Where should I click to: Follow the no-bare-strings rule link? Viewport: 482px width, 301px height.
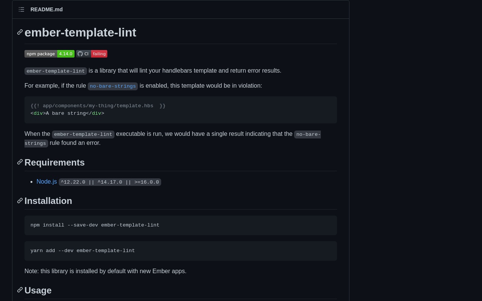pos(113,86)
